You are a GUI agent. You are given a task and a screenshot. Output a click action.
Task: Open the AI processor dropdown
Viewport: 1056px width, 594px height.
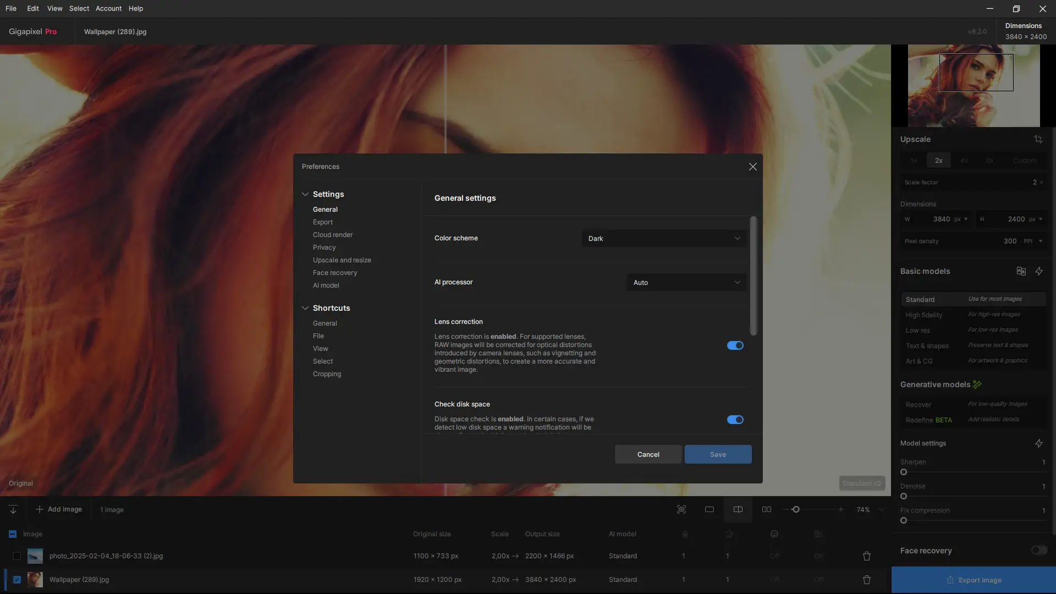[686, 282]
